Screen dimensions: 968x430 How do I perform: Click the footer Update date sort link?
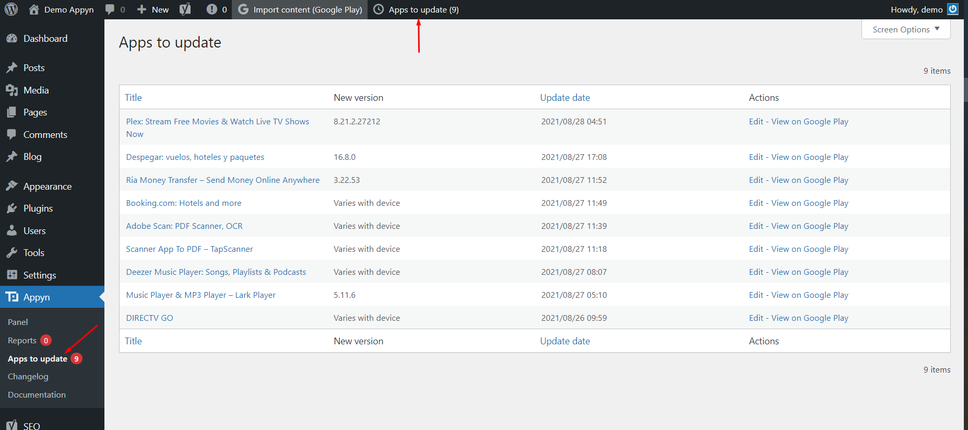(565, 341)
